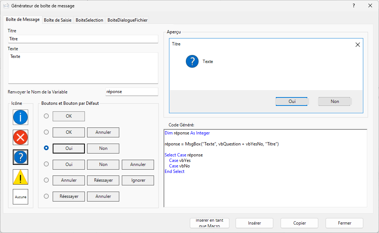Click Réessayer in the Annuler/Réessayer/Ignorer row
379x233 pixels.
click(103, 181)
